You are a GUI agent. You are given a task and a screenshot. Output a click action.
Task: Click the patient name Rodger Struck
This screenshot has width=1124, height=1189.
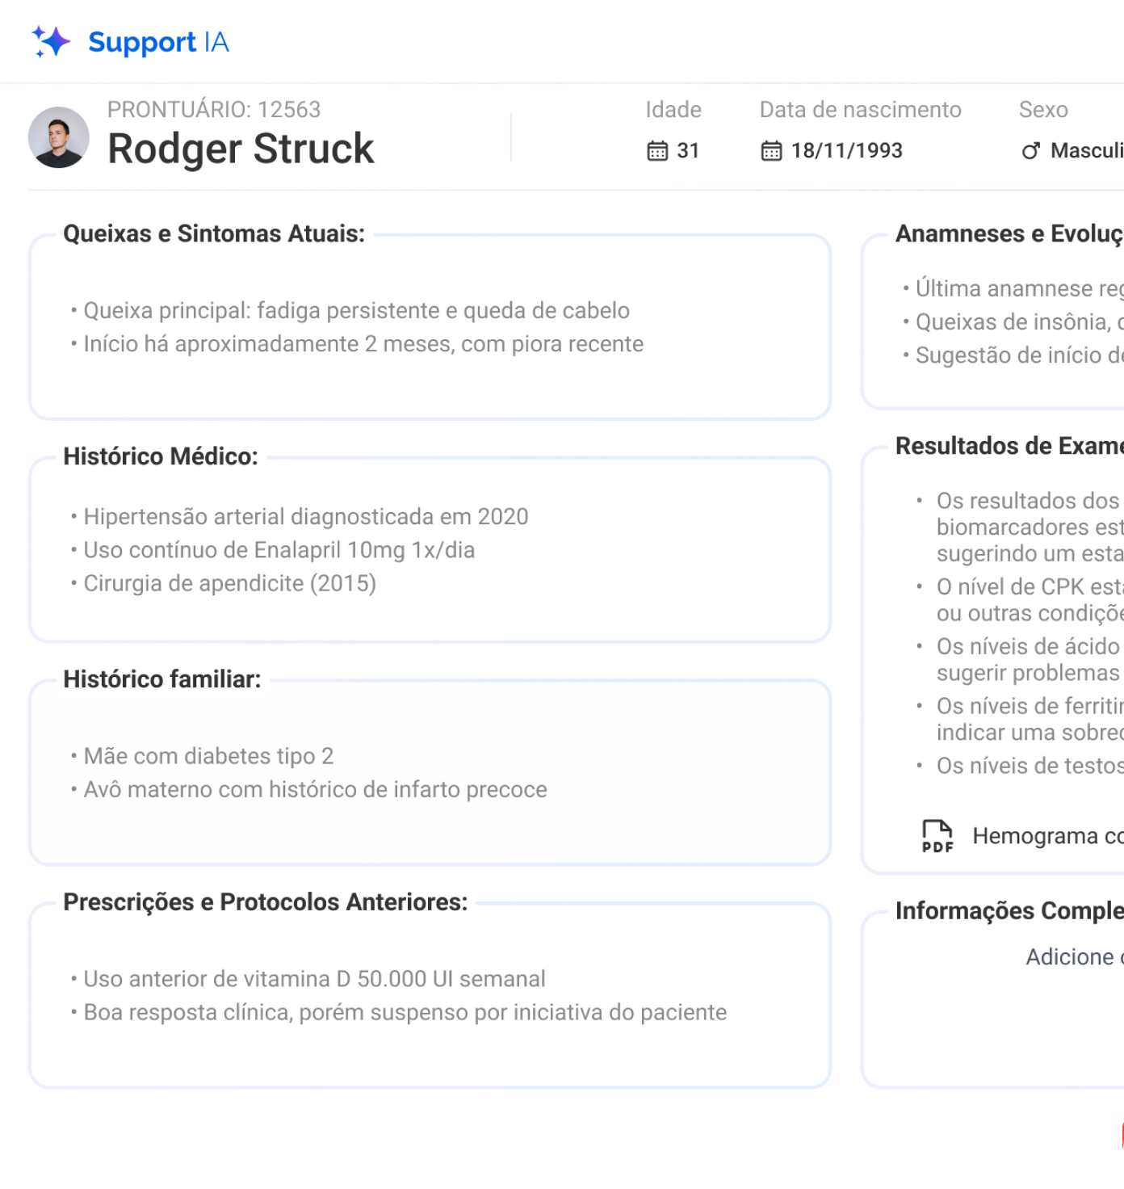click(x=241, y=149)
